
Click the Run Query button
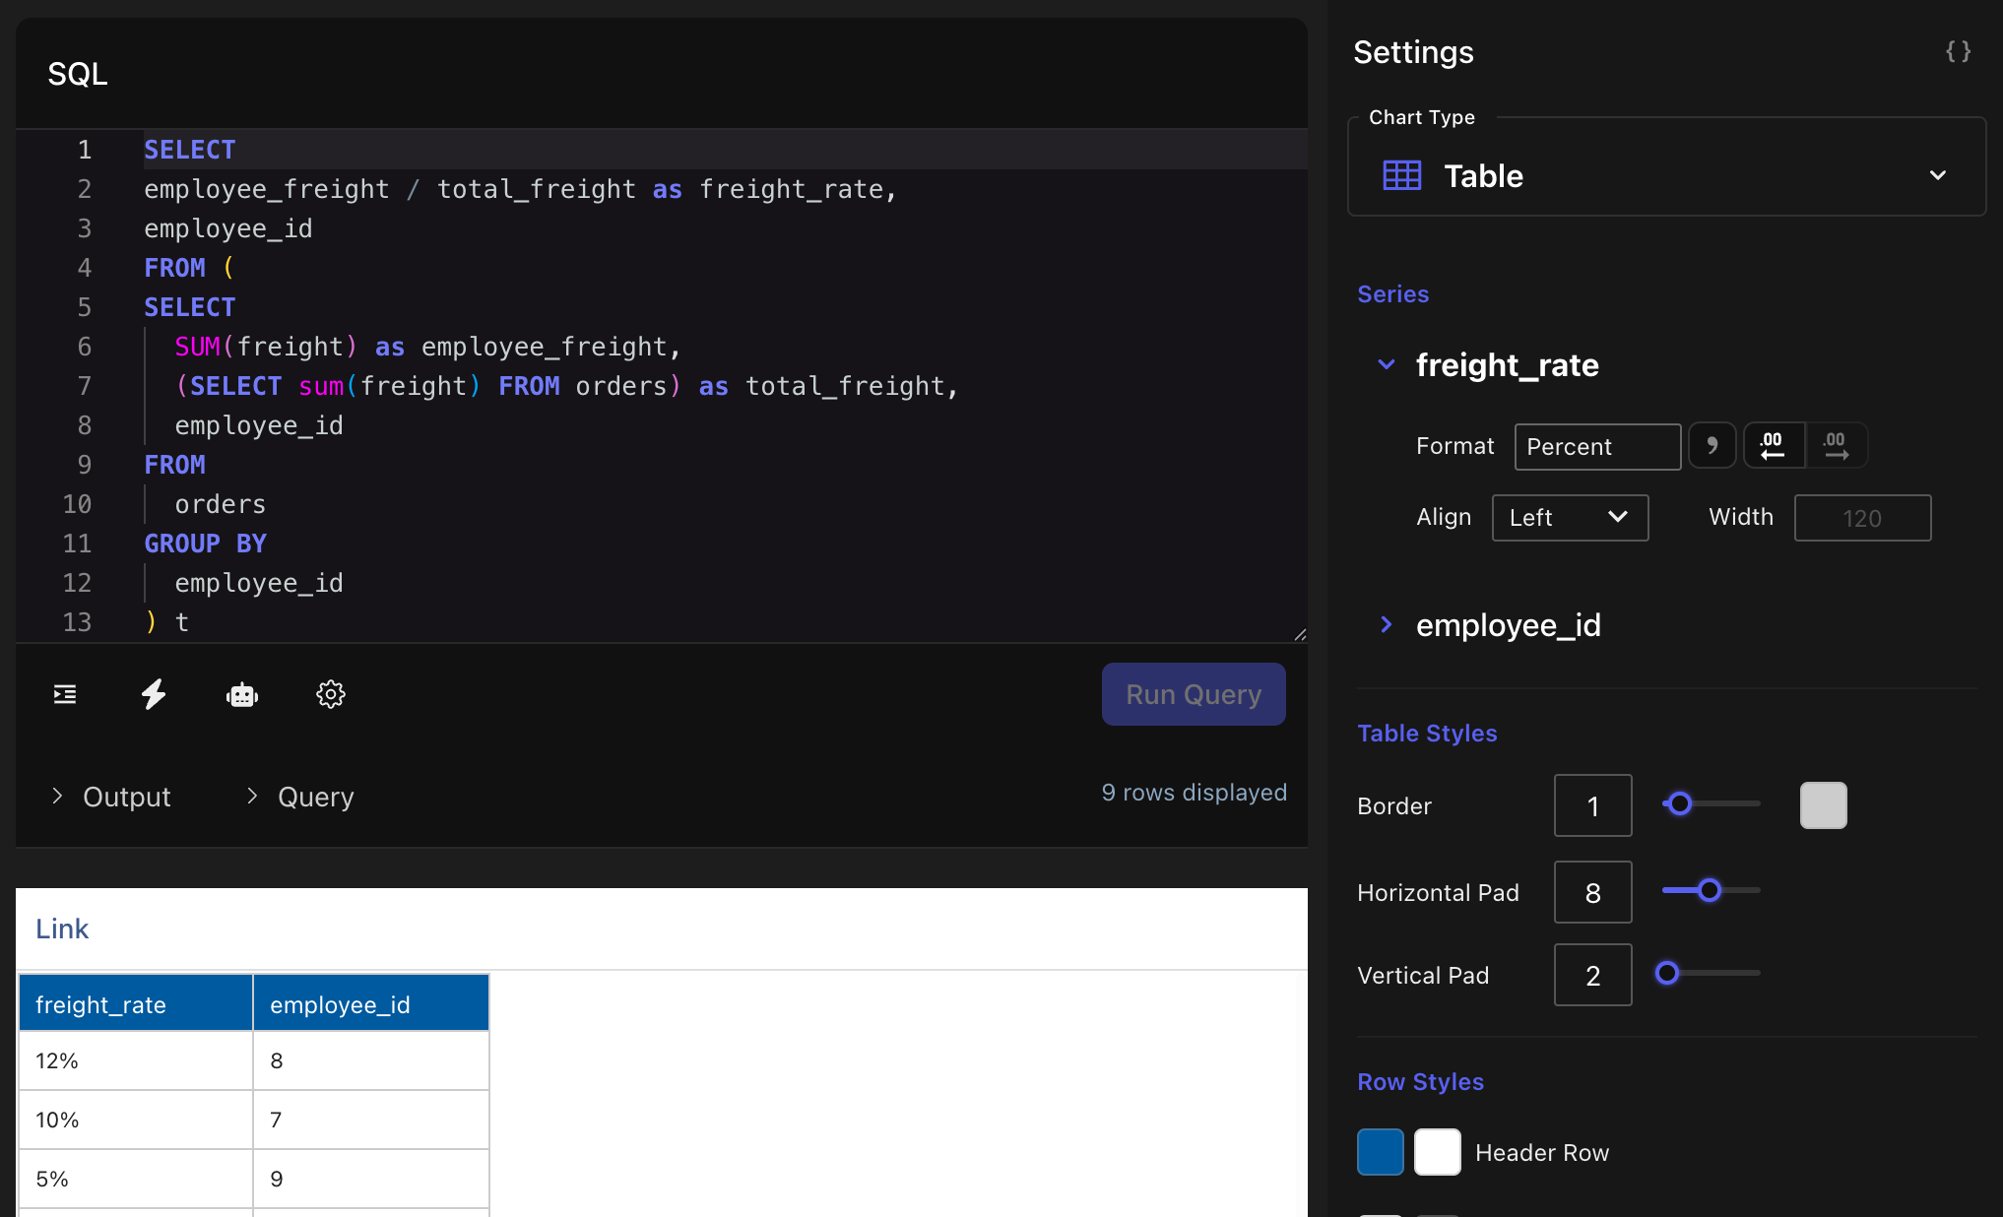pyautogui.click(x=1193, y=694)
